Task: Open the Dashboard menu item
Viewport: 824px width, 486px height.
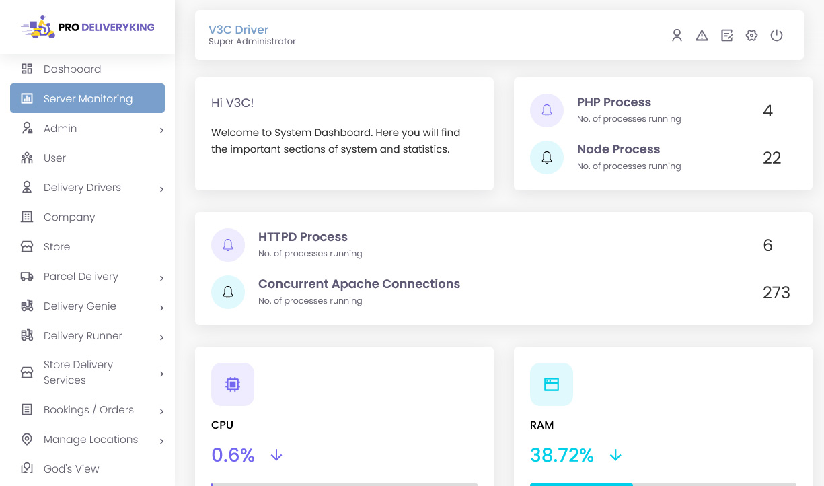Action: coord(72,69)
